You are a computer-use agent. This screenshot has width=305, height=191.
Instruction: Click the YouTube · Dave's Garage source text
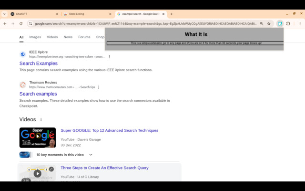(81, 139)
